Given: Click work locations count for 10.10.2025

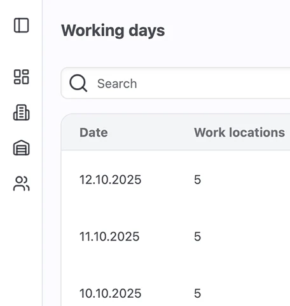Looking at the screenshot, I should pyautogui.click(x=197, y=293).
